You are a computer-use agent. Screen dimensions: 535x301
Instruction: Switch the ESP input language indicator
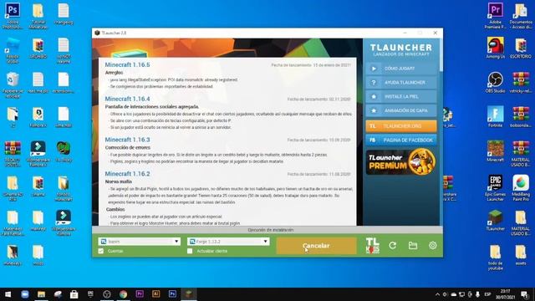487,294
